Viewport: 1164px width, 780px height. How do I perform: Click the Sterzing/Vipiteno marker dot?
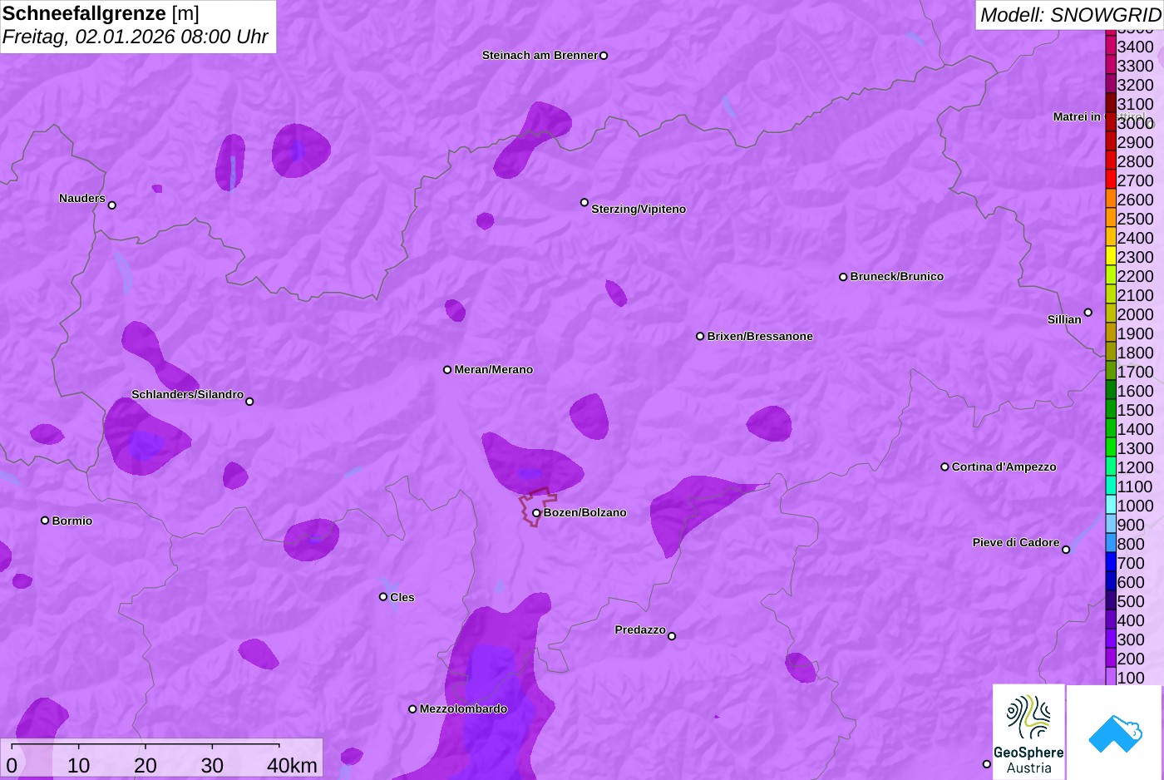(x=584, y=202)
